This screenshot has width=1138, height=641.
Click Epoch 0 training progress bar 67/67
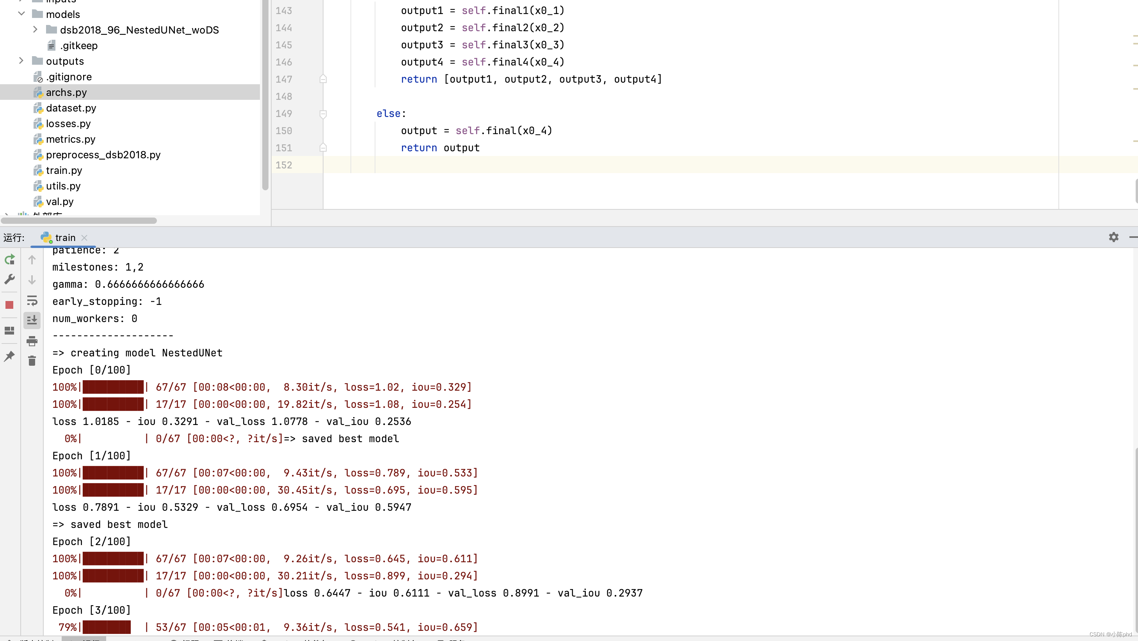tap(113, 387)
